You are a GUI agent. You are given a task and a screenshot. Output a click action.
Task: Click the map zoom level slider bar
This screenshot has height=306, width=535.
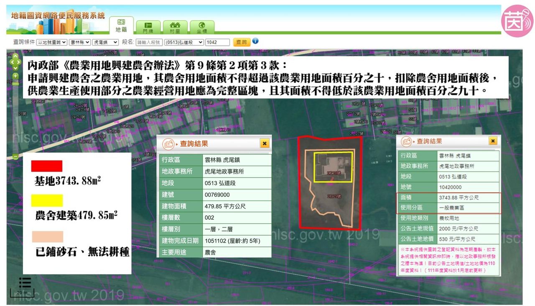pos(15,117)
